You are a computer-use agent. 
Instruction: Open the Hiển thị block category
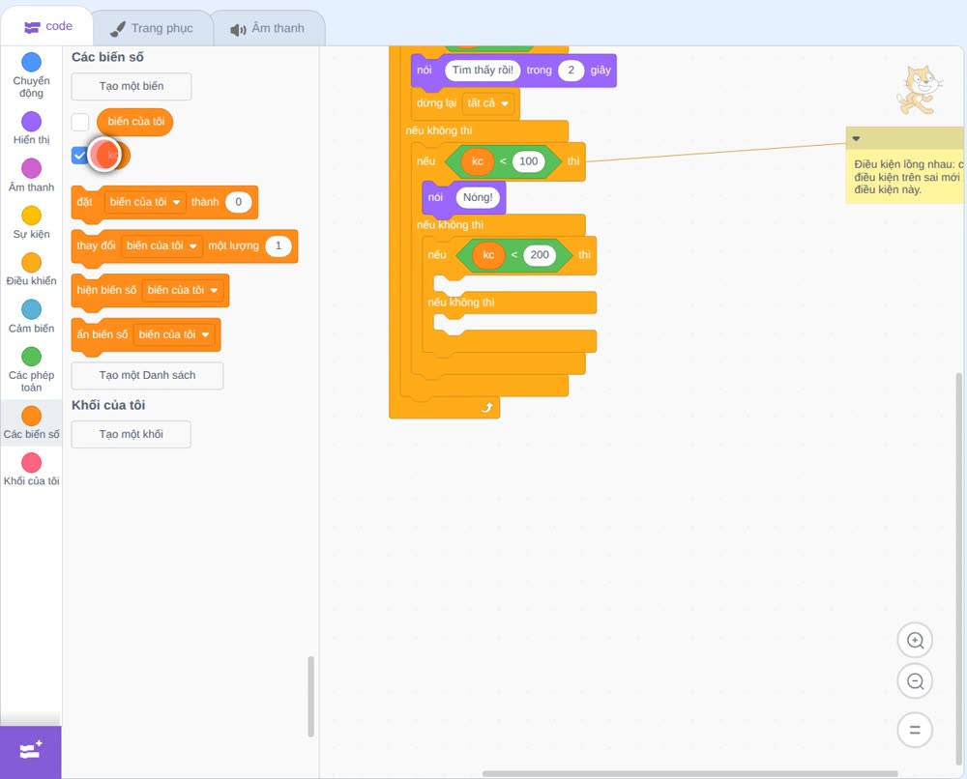pyautogui.click(x=31, y=129)
